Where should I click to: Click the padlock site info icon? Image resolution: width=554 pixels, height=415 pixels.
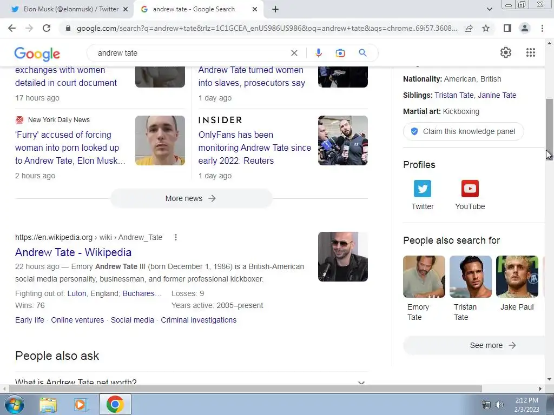click(68, 28)
